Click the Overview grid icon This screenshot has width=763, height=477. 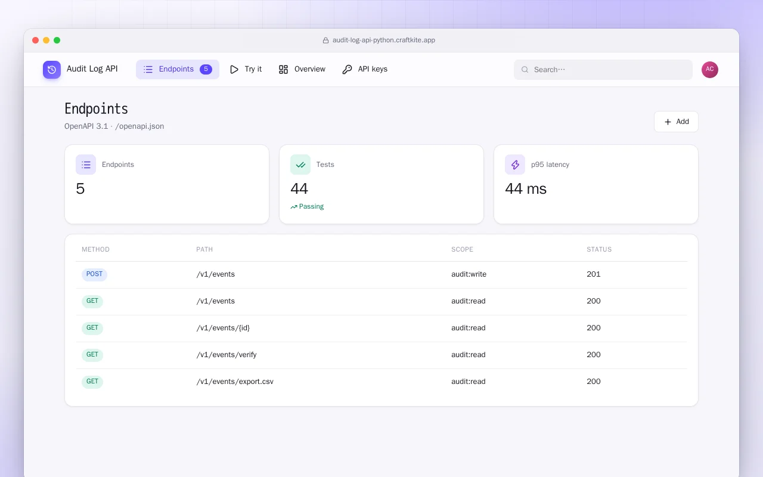[284, 69]
